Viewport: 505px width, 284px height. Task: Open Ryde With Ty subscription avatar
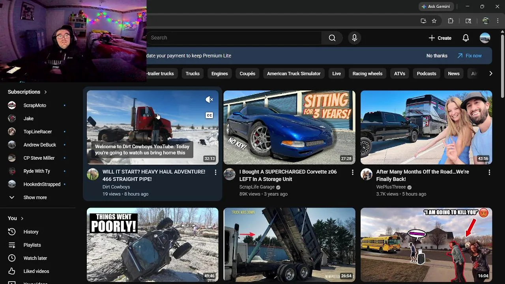click(x=12, y=171)
